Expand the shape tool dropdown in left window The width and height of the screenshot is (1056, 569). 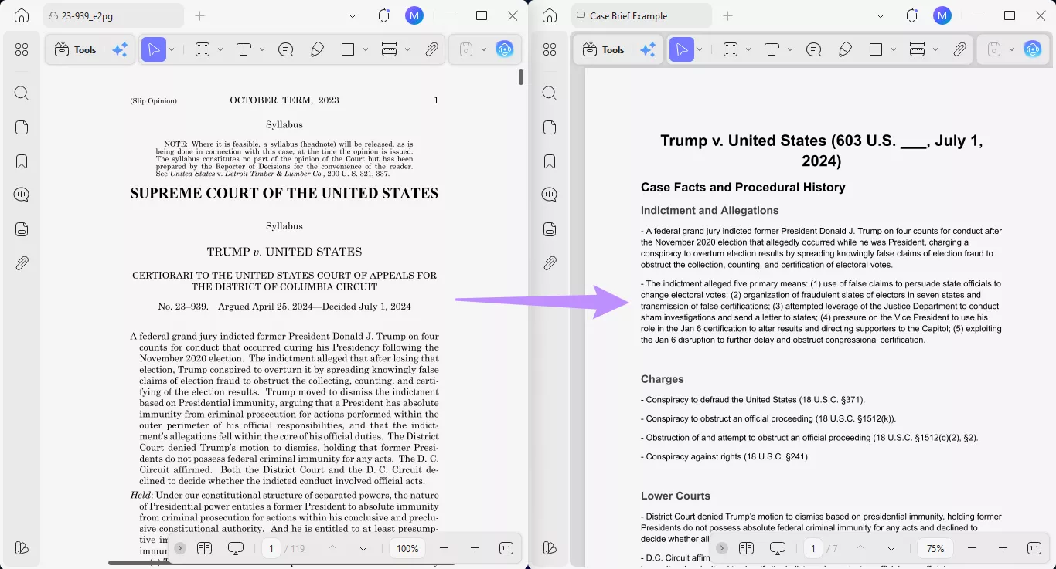(366, 49)
